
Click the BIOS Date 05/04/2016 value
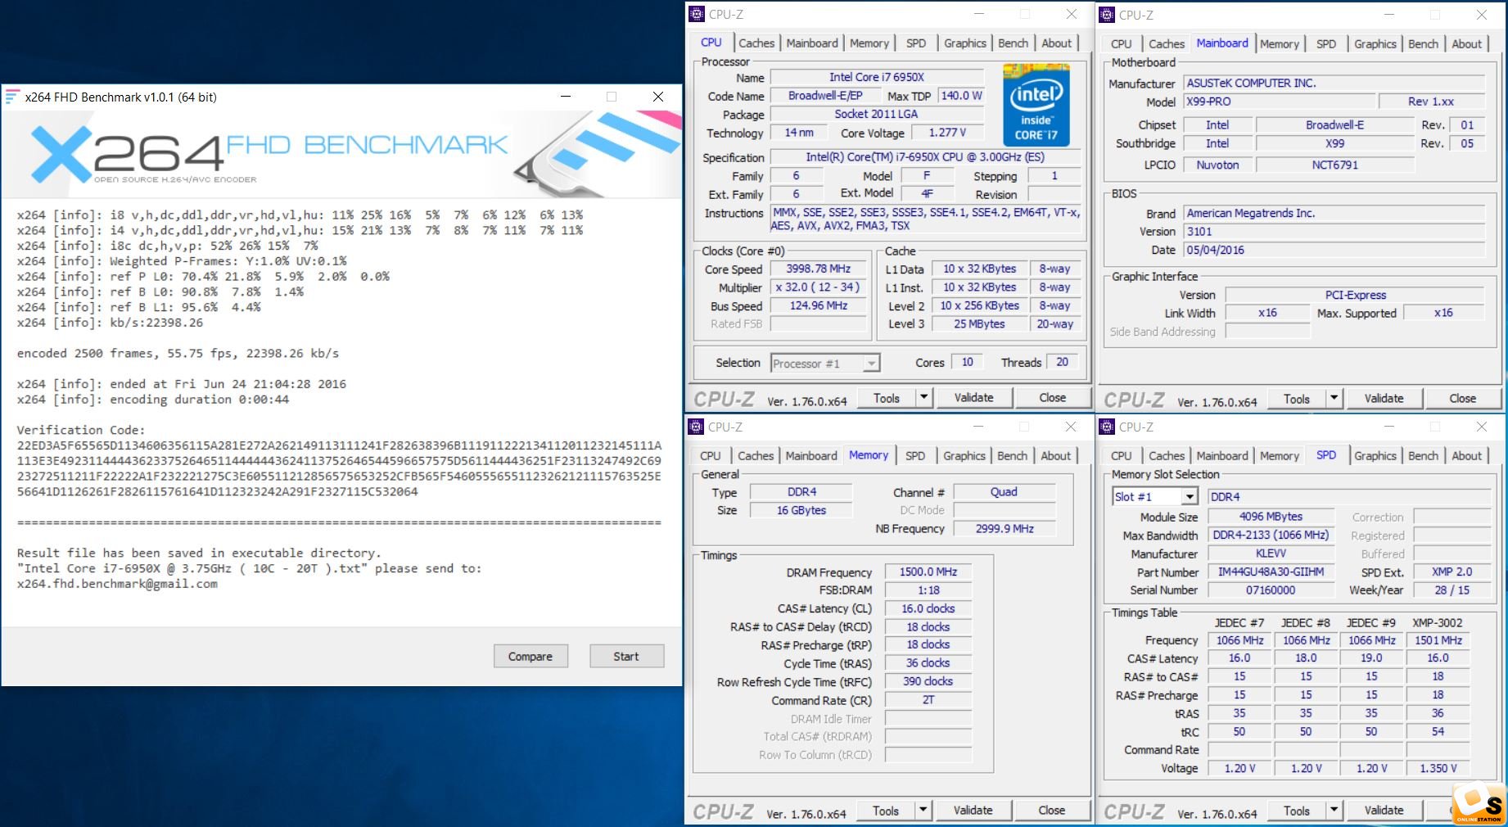(x=1334, y=251)
